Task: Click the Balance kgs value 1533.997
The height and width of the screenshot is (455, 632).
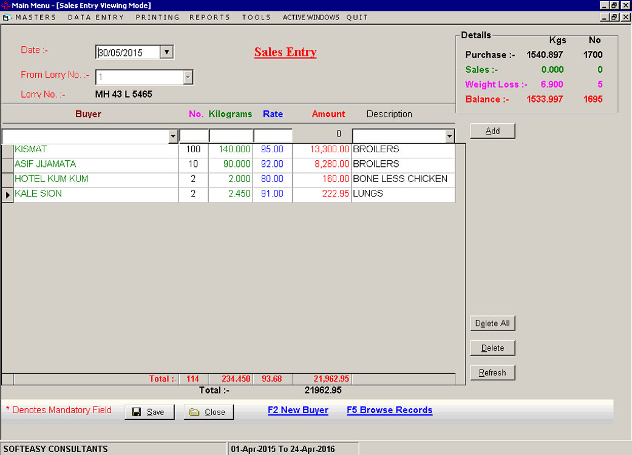Action: 545,99
